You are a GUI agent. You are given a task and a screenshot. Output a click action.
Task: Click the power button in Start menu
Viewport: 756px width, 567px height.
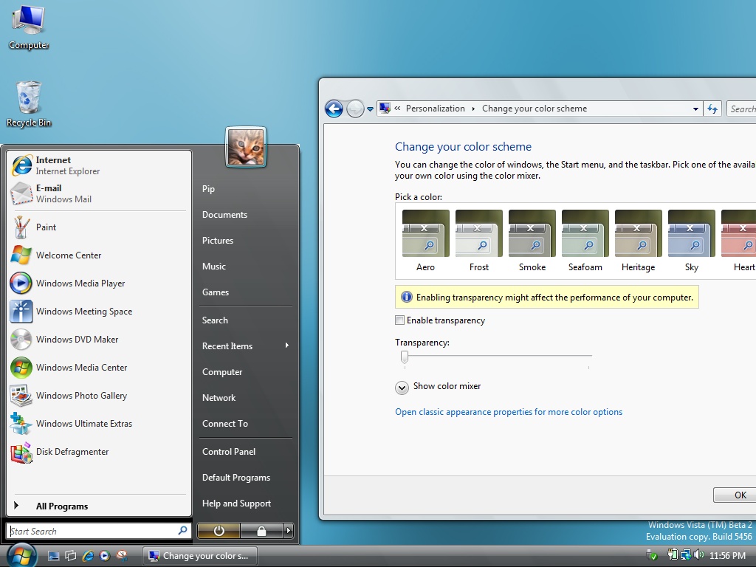pos(219,531)
